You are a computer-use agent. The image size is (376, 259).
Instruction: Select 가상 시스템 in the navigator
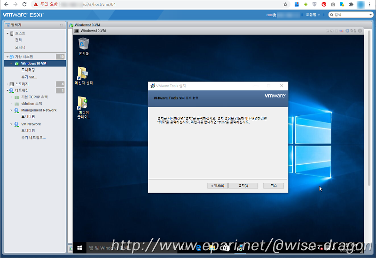tap(24, 57)
